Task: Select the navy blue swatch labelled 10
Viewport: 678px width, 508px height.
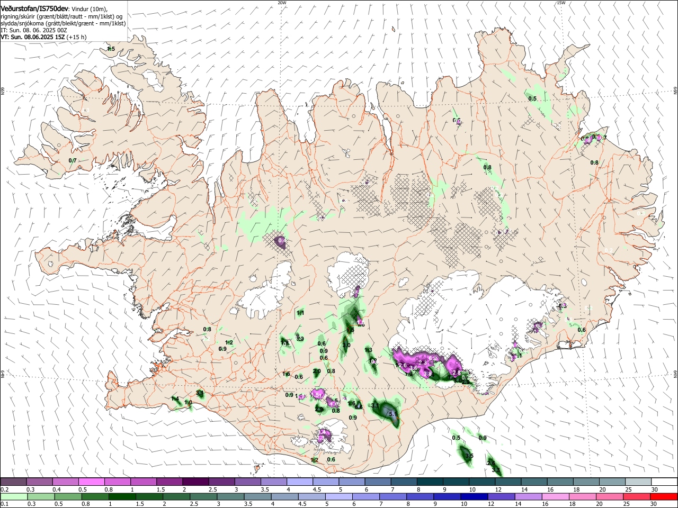Action: click(x=474, y=496)
